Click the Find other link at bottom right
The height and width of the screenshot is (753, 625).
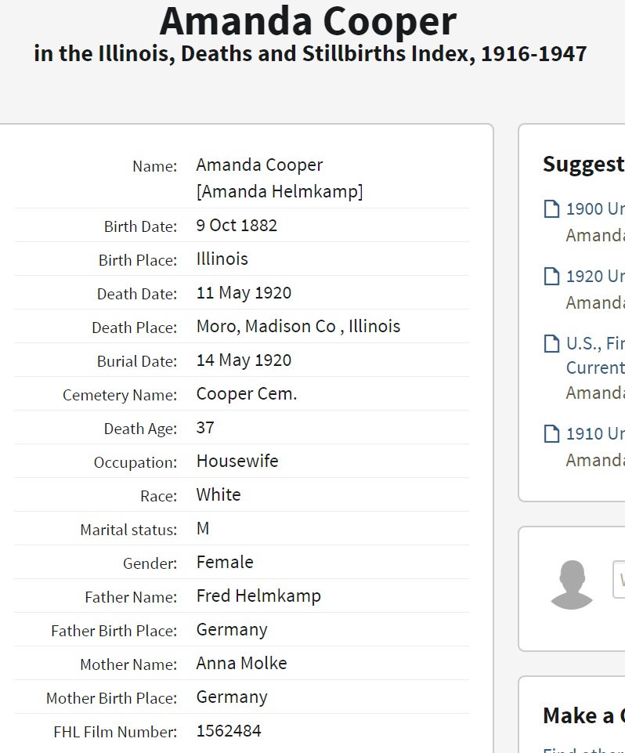tap(583, 750)
